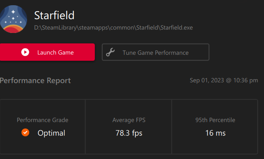The height and width of the screenshot is (159, 264).
Task: Open Tune Game Performance
Action: (155, 52)
